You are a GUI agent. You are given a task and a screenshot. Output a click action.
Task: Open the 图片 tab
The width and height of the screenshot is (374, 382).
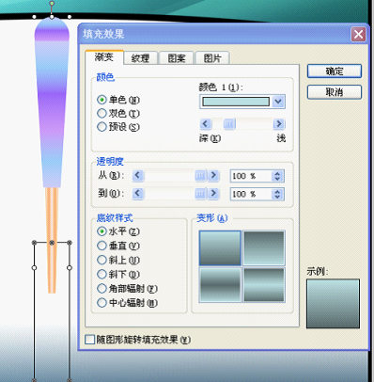212,58
